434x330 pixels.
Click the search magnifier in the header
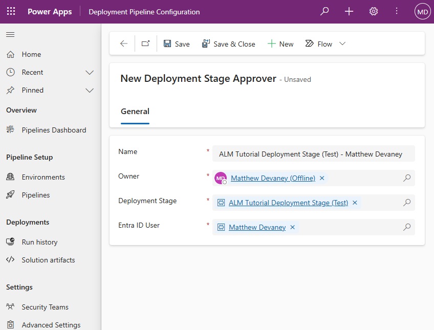(324, 11)
